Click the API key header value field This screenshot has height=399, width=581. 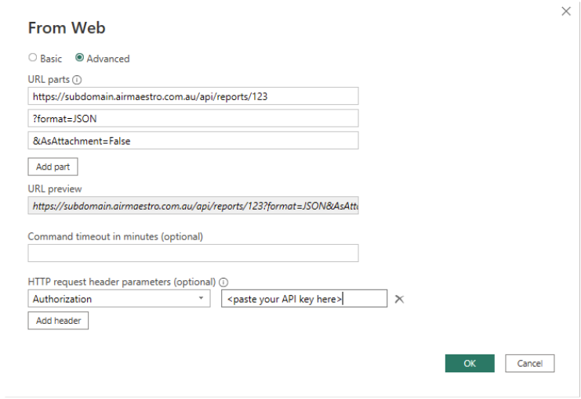click(x=304, y=299)
